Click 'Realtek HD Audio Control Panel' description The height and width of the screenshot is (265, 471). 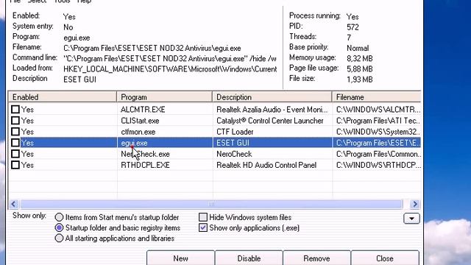pyautogui.click(x=266, y=165)
